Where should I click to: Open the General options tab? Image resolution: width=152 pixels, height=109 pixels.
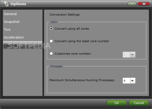point(23,14)
